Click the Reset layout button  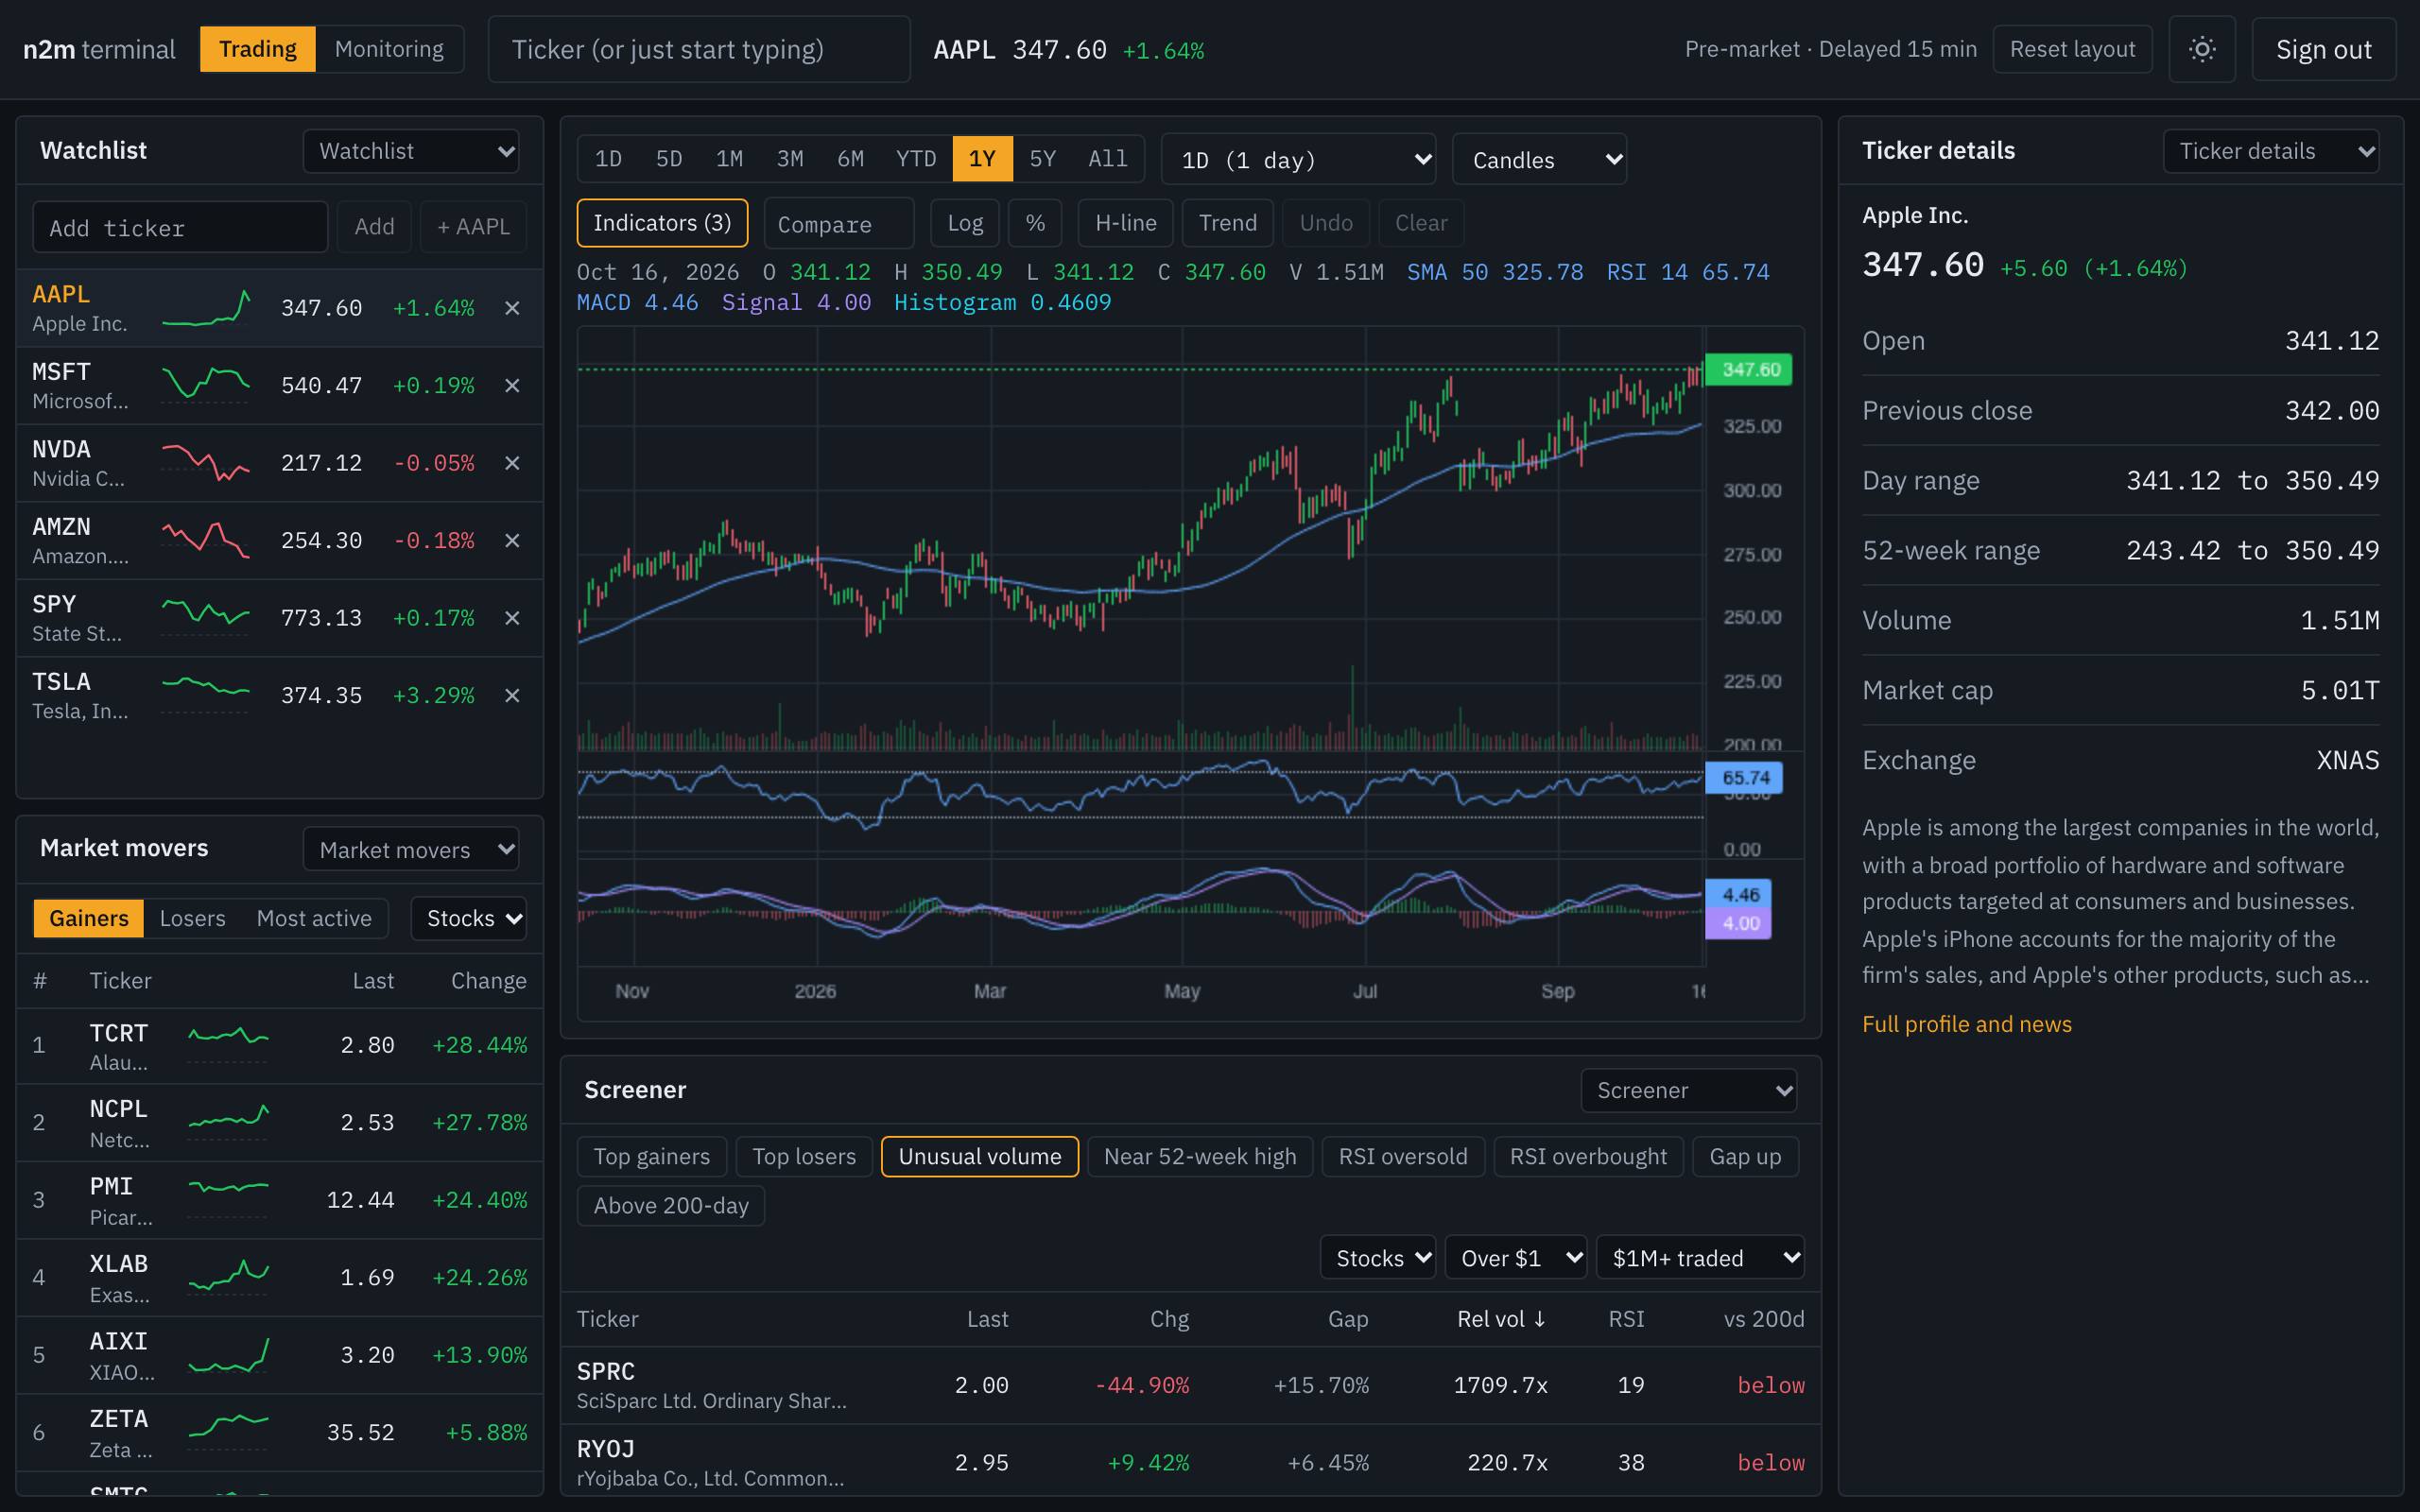coord(2072,49)
